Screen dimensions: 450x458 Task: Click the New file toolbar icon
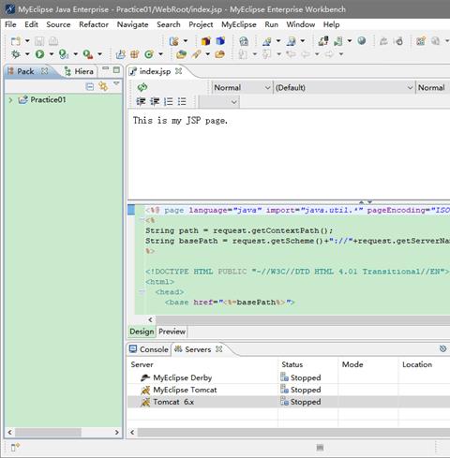point(15,41)
